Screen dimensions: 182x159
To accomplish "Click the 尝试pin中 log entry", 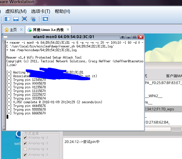I will (82, 142).
